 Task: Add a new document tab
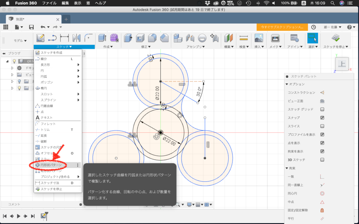(66, 20)
